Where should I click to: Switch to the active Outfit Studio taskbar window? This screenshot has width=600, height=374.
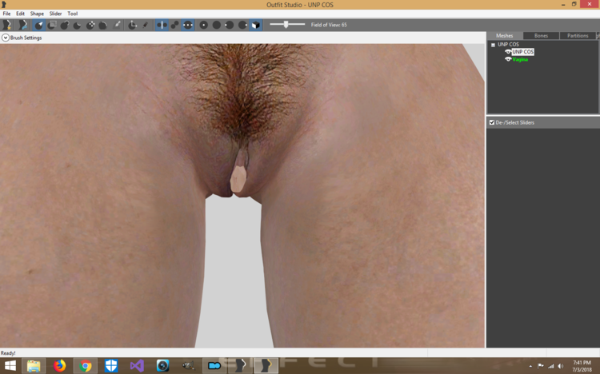coord(266,366)
